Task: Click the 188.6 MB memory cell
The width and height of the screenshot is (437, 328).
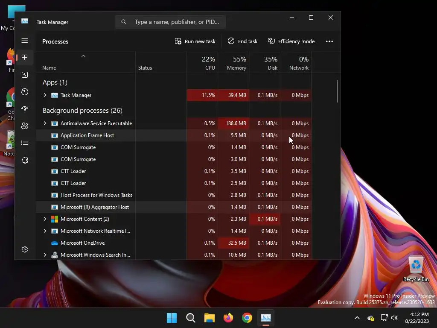Action: pyautogui.click(x=233, y=123)
